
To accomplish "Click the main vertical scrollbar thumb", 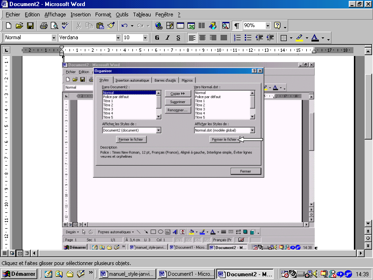I will click(x=368, y=107).
